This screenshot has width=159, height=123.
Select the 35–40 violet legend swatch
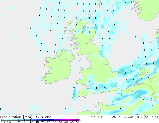point(62,120)
